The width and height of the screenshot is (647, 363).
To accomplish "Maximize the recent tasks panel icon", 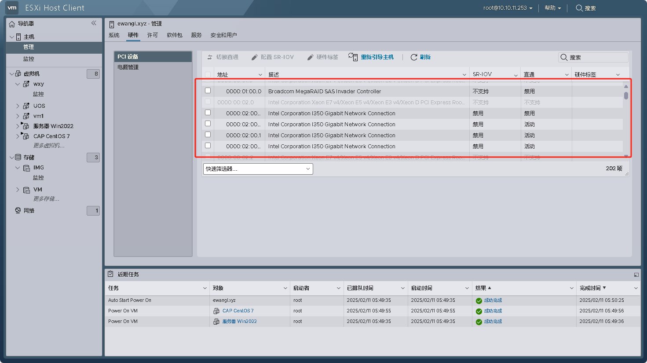I will [x=636, y=275].
